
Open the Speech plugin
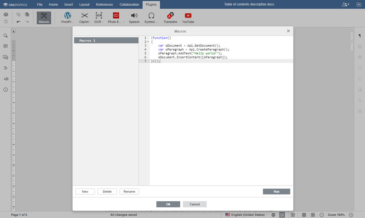point(134,18)
